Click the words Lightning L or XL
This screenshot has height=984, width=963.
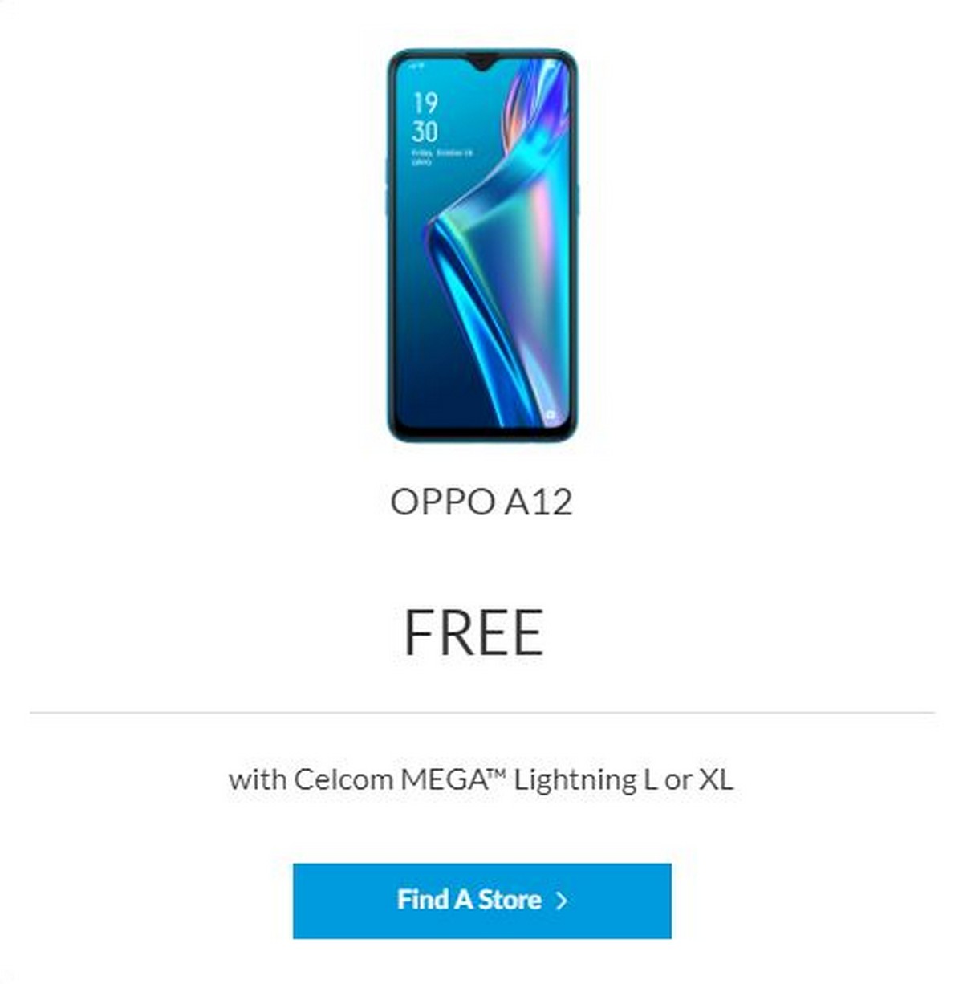(624, 779)
